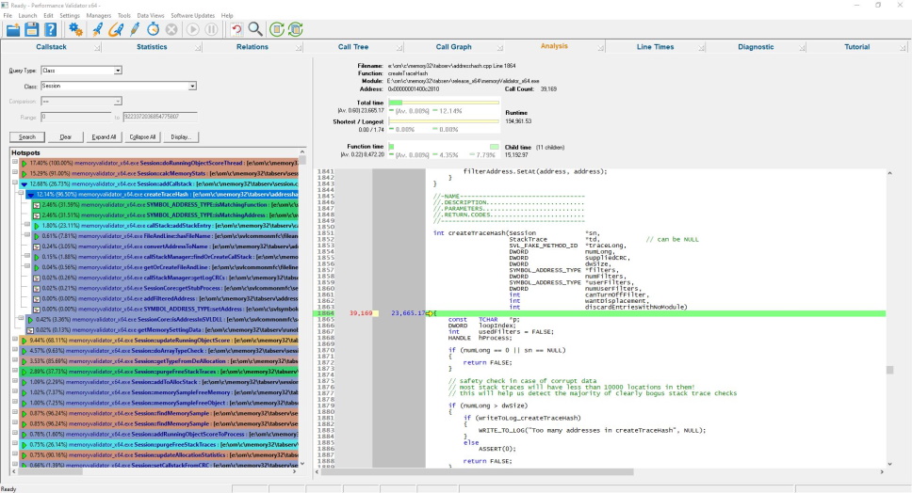
Task: Select the Session::purgeFreeStackTraces 2.89% row
Action: click(x=159, y=372)
